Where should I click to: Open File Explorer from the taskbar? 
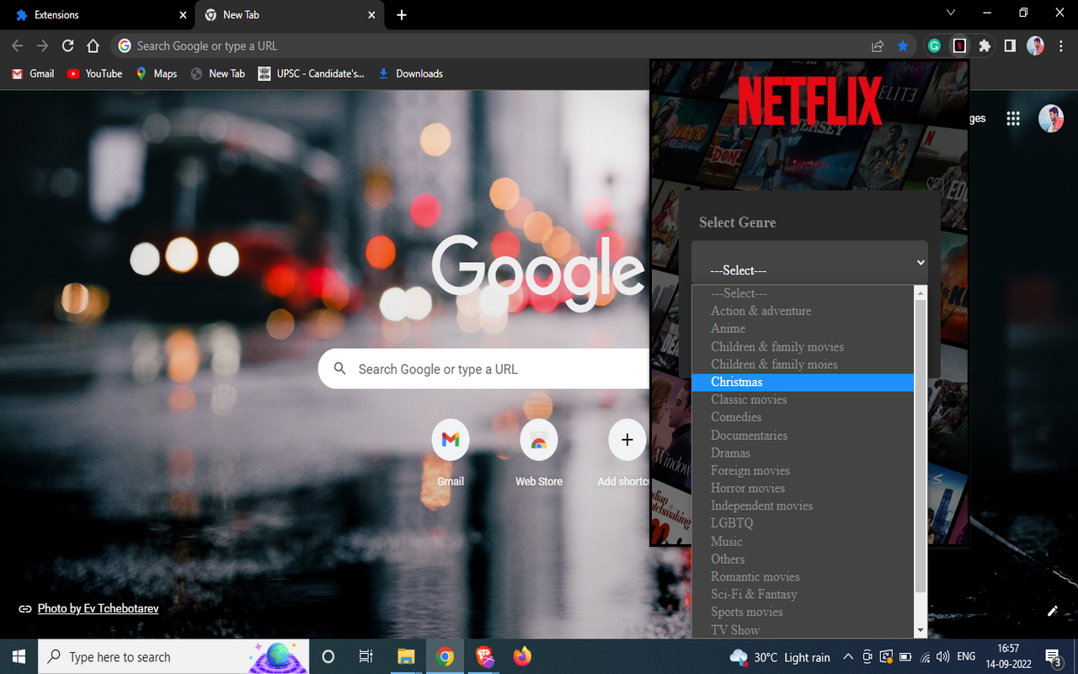point(405,656)
